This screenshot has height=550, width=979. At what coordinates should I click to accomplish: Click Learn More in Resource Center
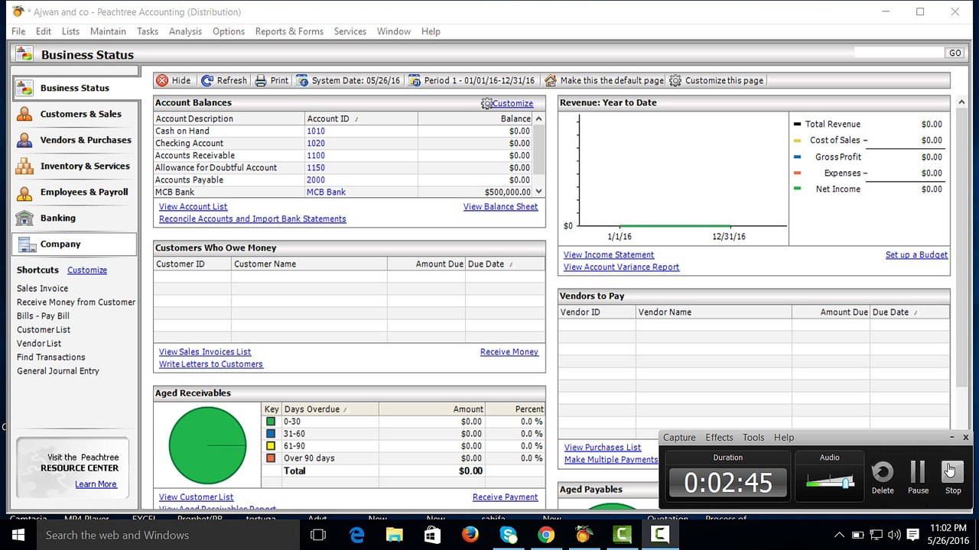[96, 484]
